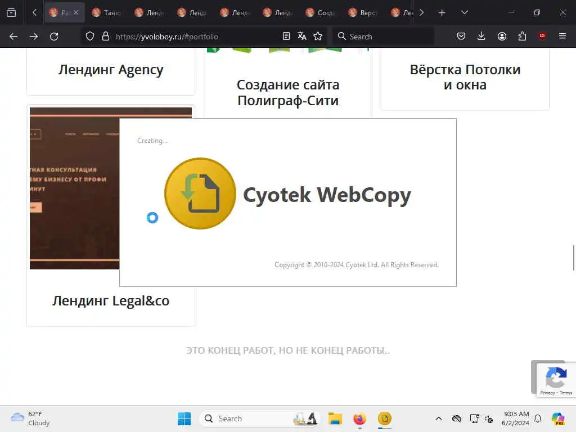
Task: Switch to the 'Вёрст' tab
Action: click(363, 12)
